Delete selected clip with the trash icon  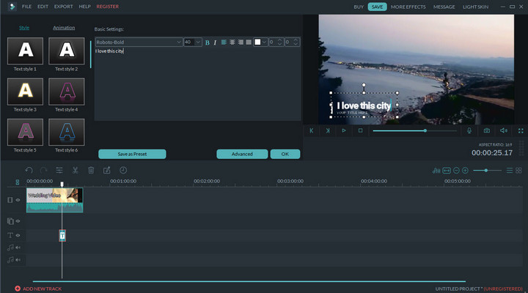point(91,170)
